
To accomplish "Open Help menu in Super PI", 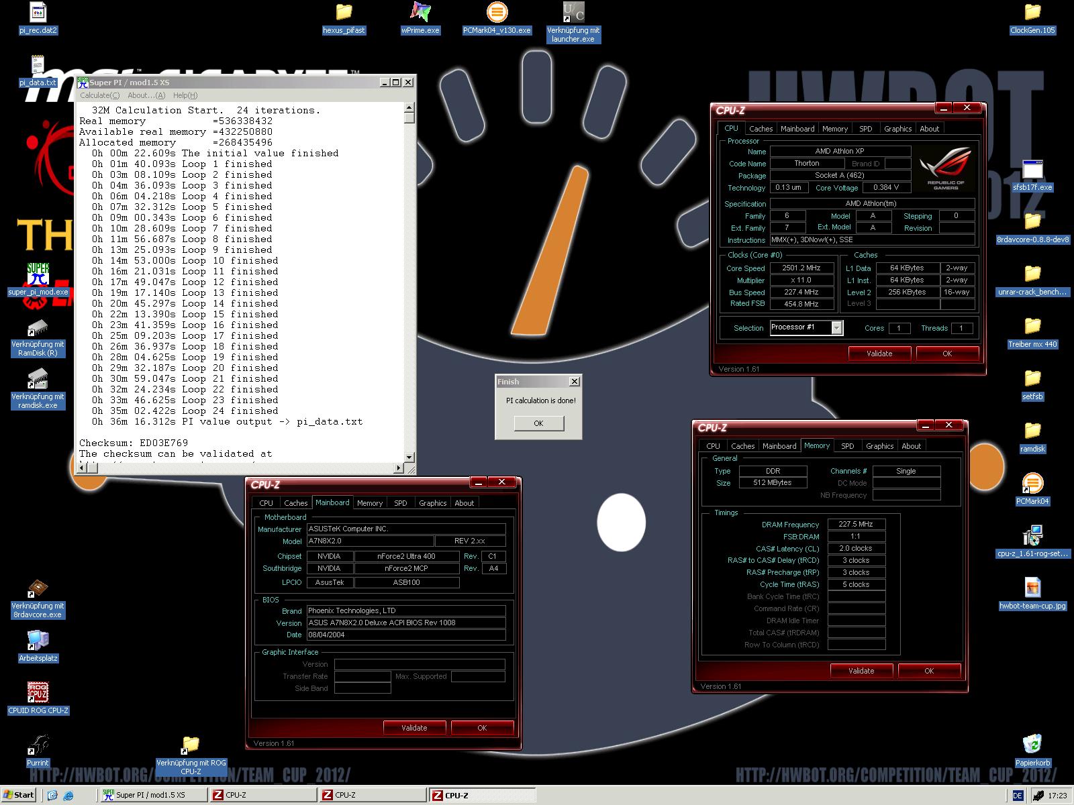I will tap(185, 95).
